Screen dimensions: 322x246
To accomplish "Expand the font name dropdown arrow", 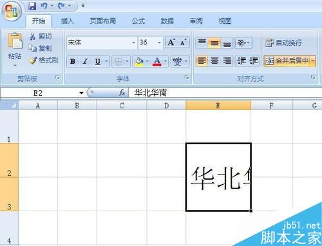I will point(134,43).
